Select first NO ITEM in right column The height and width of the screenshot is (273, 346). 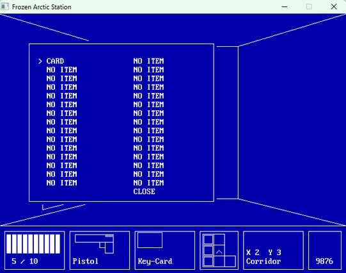tap(148, 61)
